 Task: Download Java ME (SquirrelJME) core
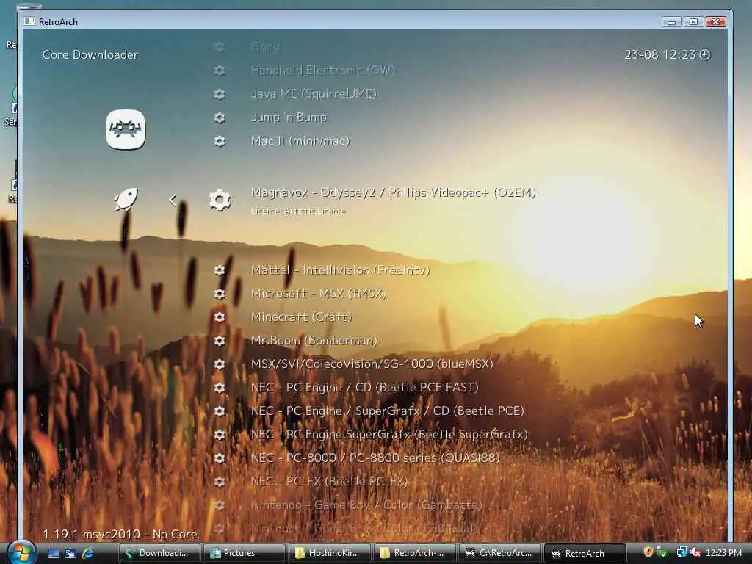(314, 94)
